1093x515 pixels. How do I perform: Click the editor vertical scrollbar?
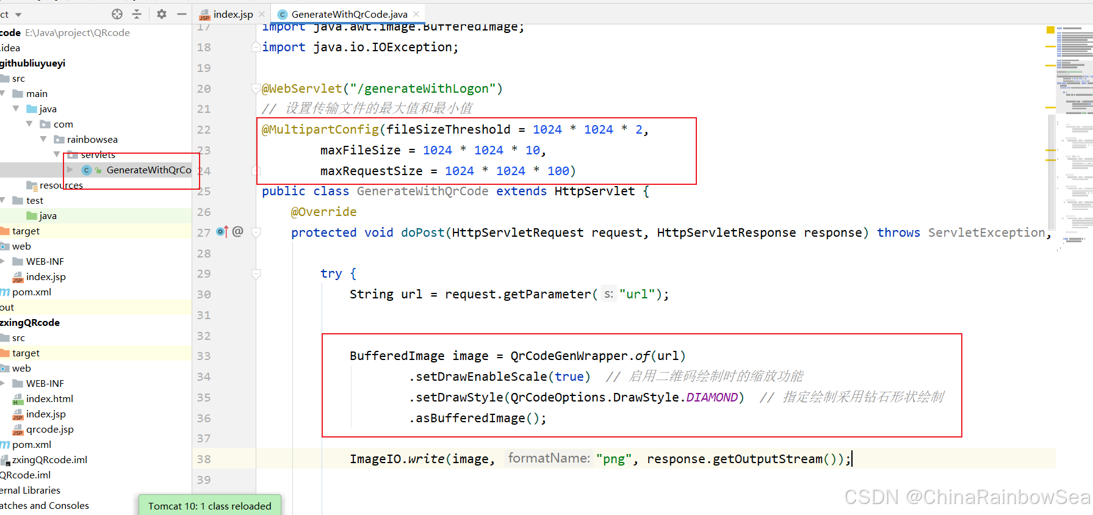coord(1052,171)
